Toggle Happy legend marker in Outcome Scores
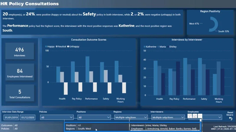 pyautogui.click(x=46, y=46)
